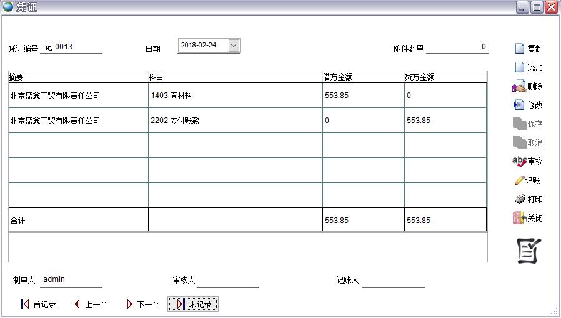Click the empty notes box below the table

[x=247, y=247]
